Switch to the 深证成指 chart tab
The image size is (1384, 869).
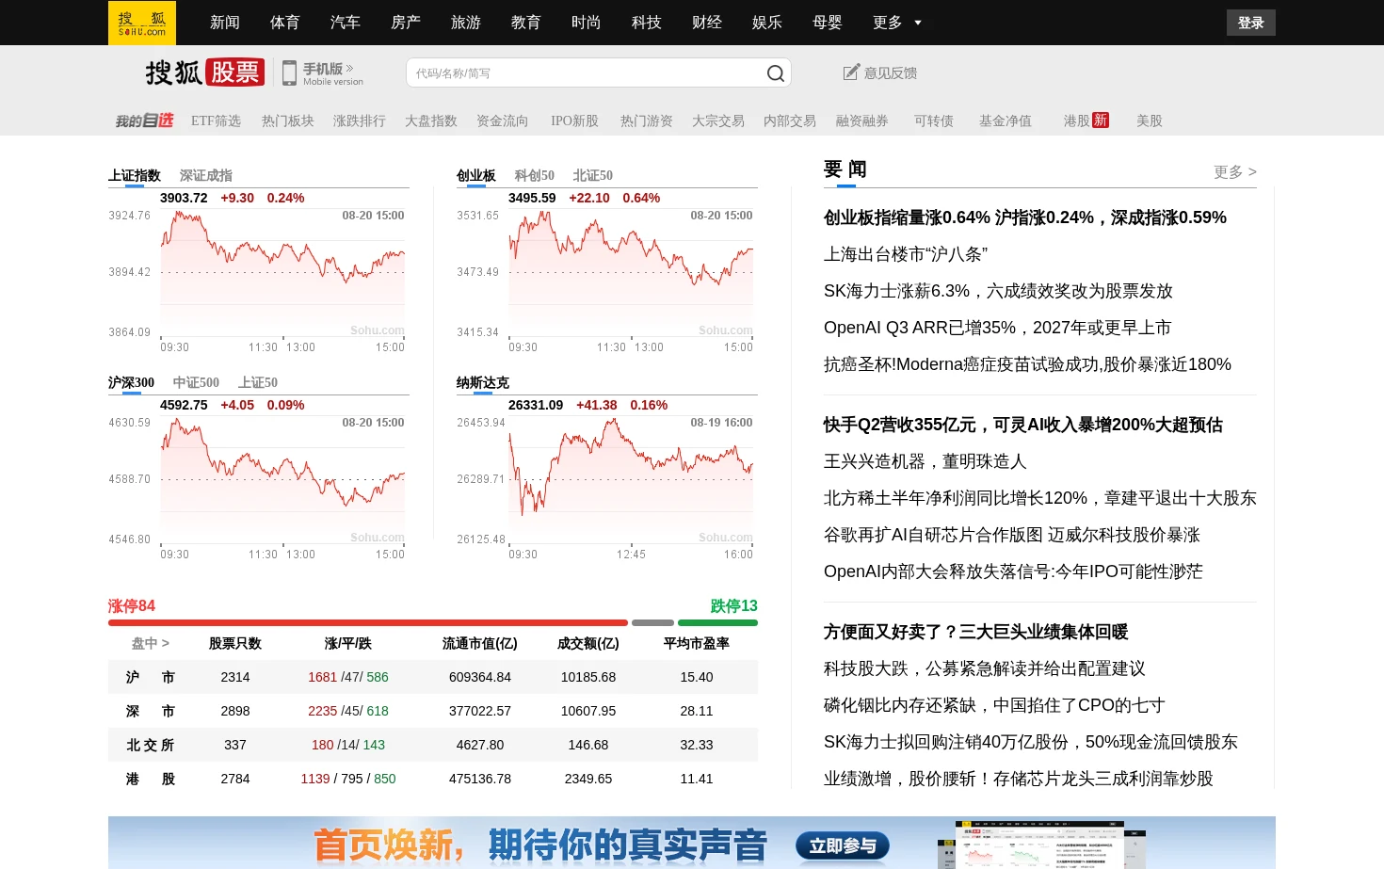pos(206,176)
